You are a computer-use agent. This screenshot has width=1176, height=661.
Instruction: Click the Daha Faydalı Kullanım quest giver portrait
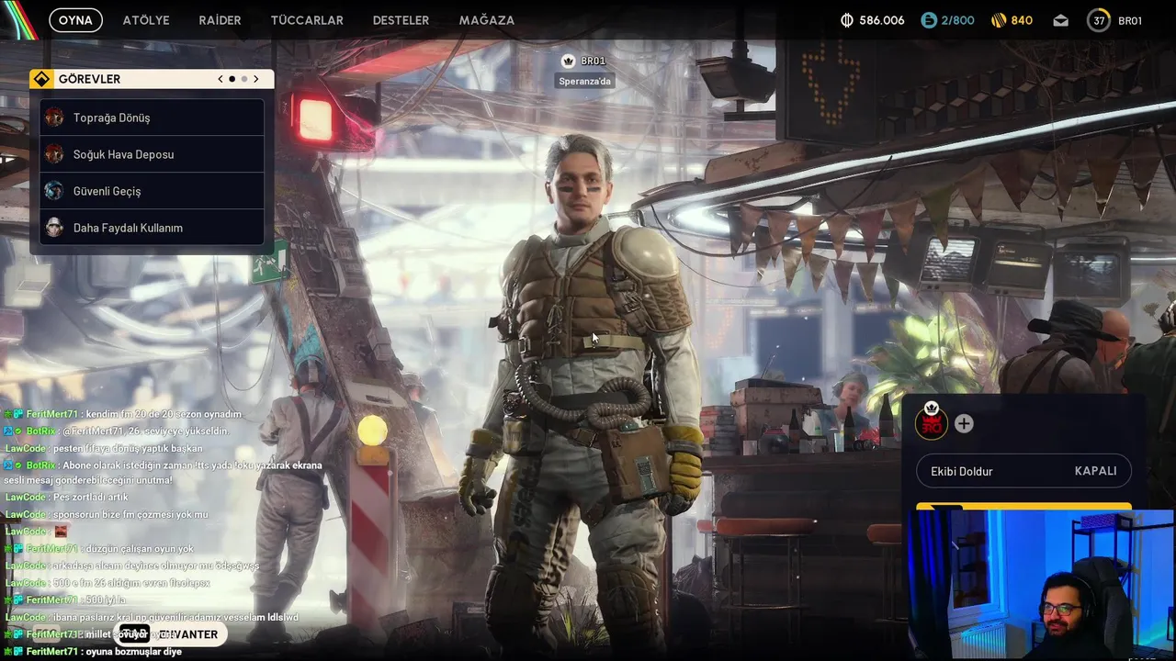[x=54, y=228]
